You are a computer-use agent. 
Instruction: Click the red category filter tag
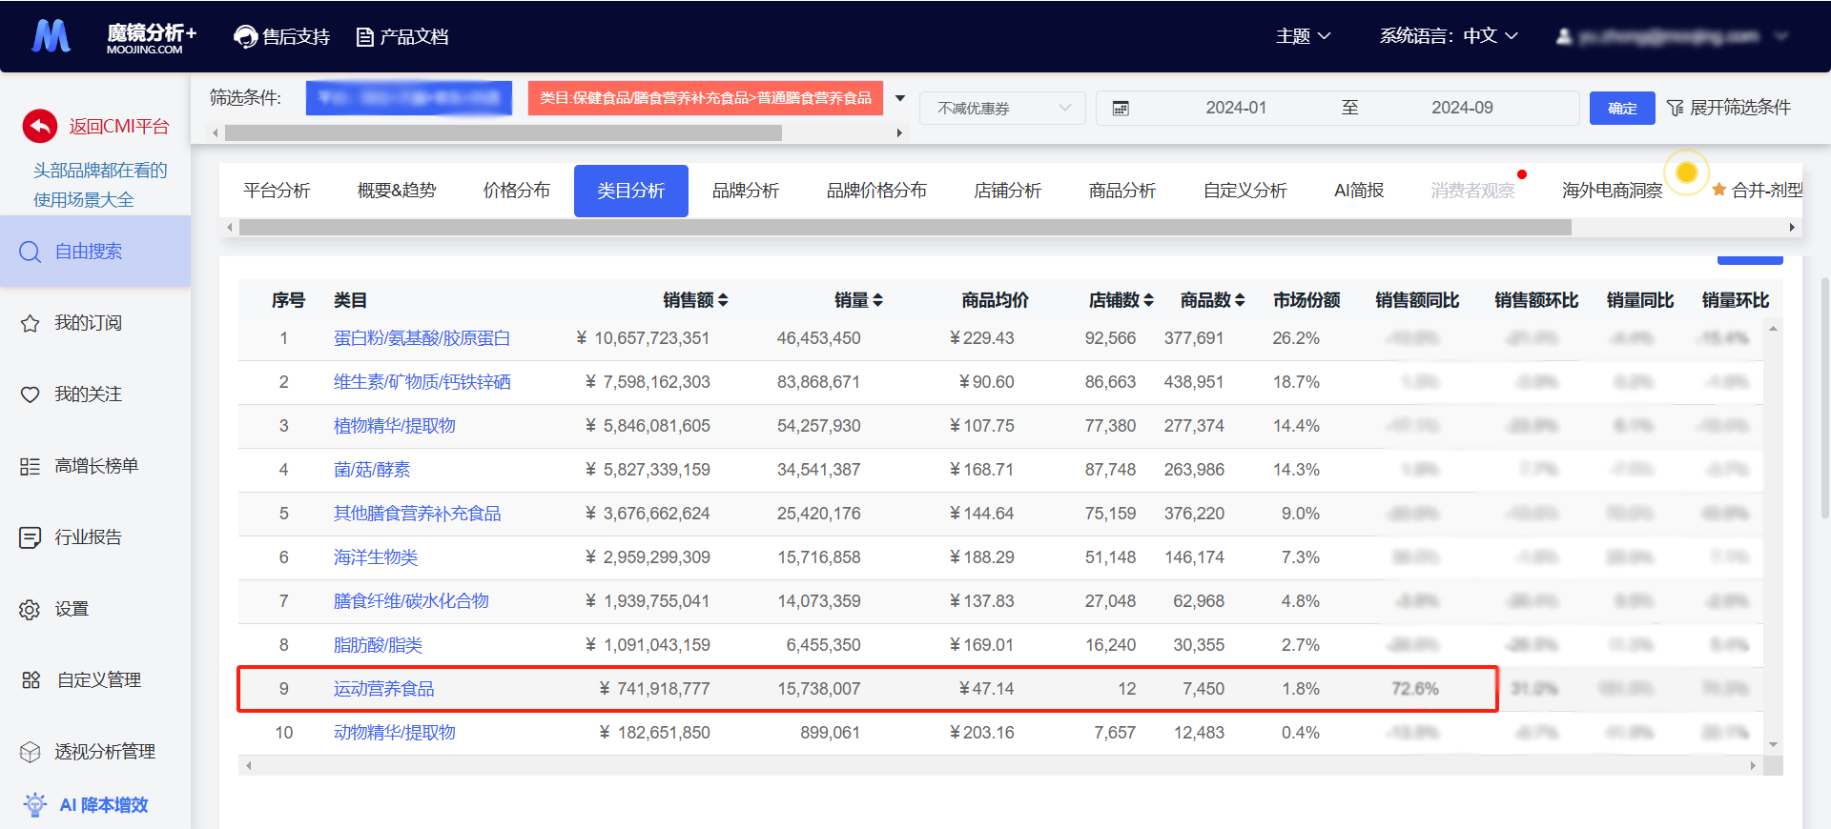(x=706, y=98)
